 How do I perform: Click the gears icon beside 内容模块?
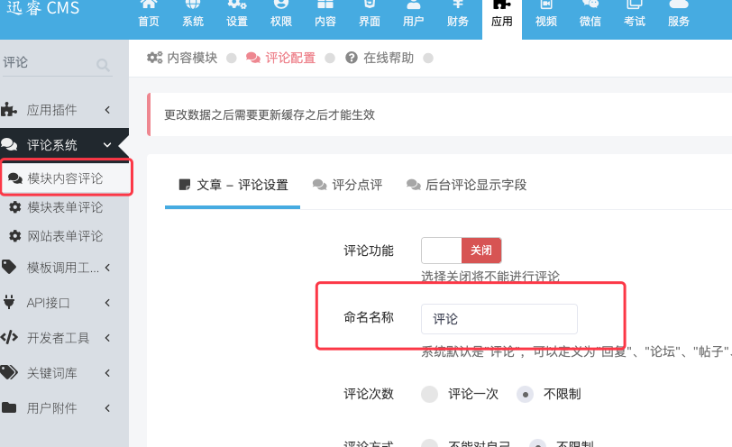pos(154,58)
